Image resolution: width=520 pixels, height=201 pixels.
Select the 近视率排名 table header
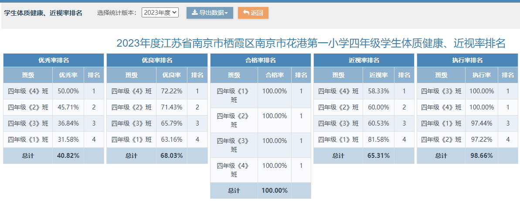pyautogui.click(x=364, y=60)
